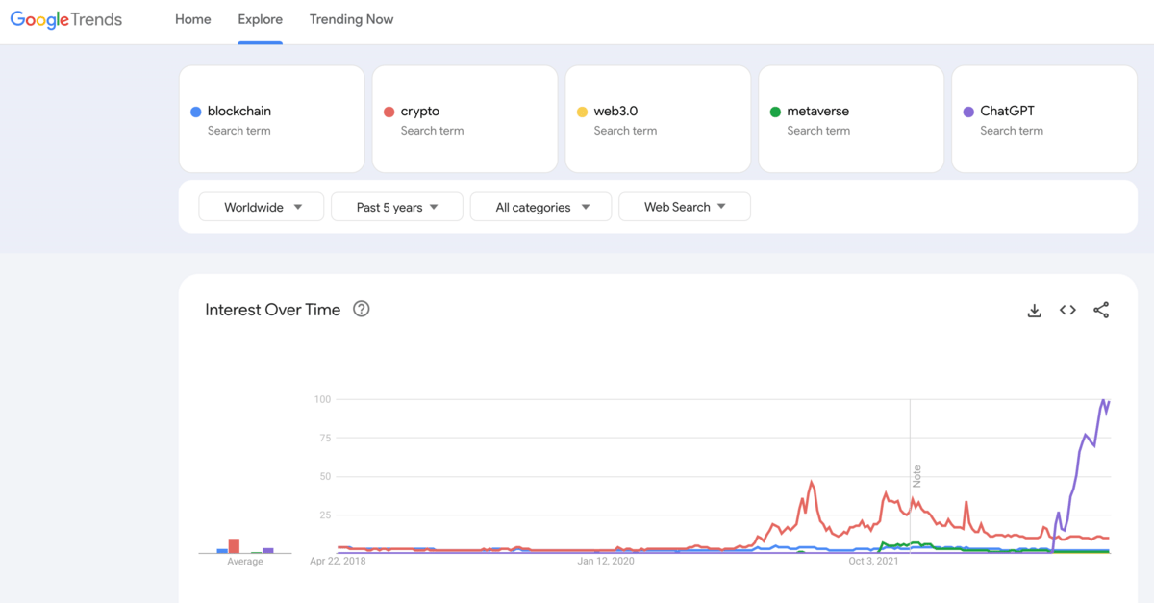Go to the Home tab
The width and height of the screenshot is (1154, 603).
(192, 19)
